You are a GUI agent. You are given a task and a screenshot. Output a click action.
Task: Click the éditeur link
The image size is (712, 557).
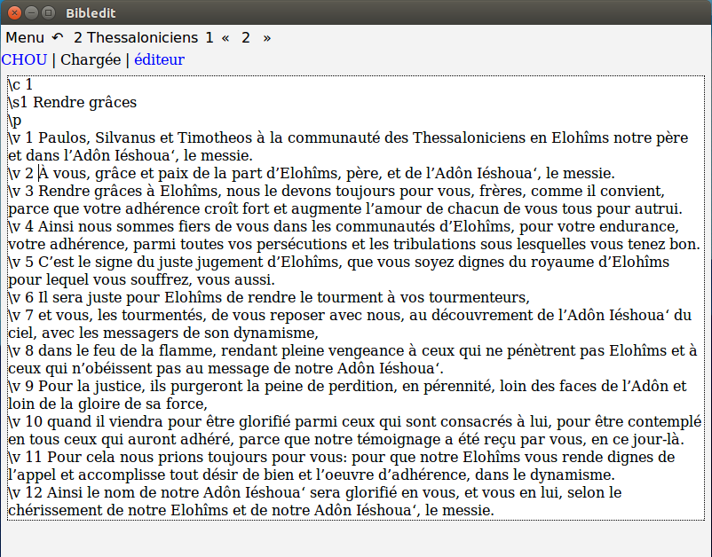(x=160, y=59)
